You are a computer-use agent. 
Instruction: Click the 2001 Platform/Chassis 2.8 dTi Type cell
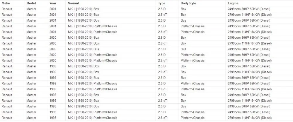pyautogui.click(x=167, y=32)
